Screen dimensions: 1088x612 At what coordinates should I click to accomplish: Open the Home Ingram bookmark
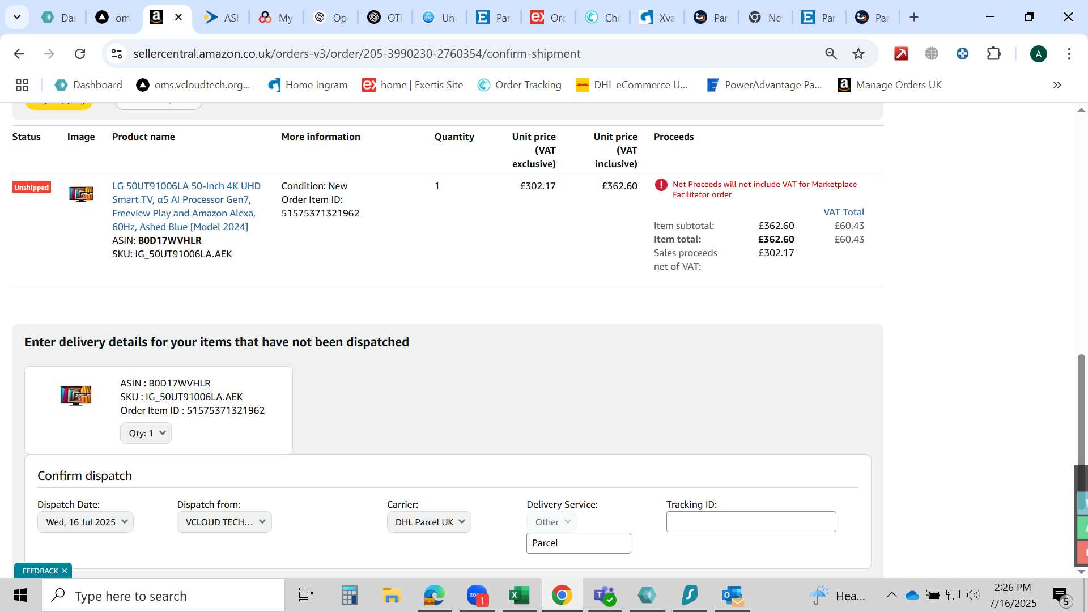(x=308, y=85)
